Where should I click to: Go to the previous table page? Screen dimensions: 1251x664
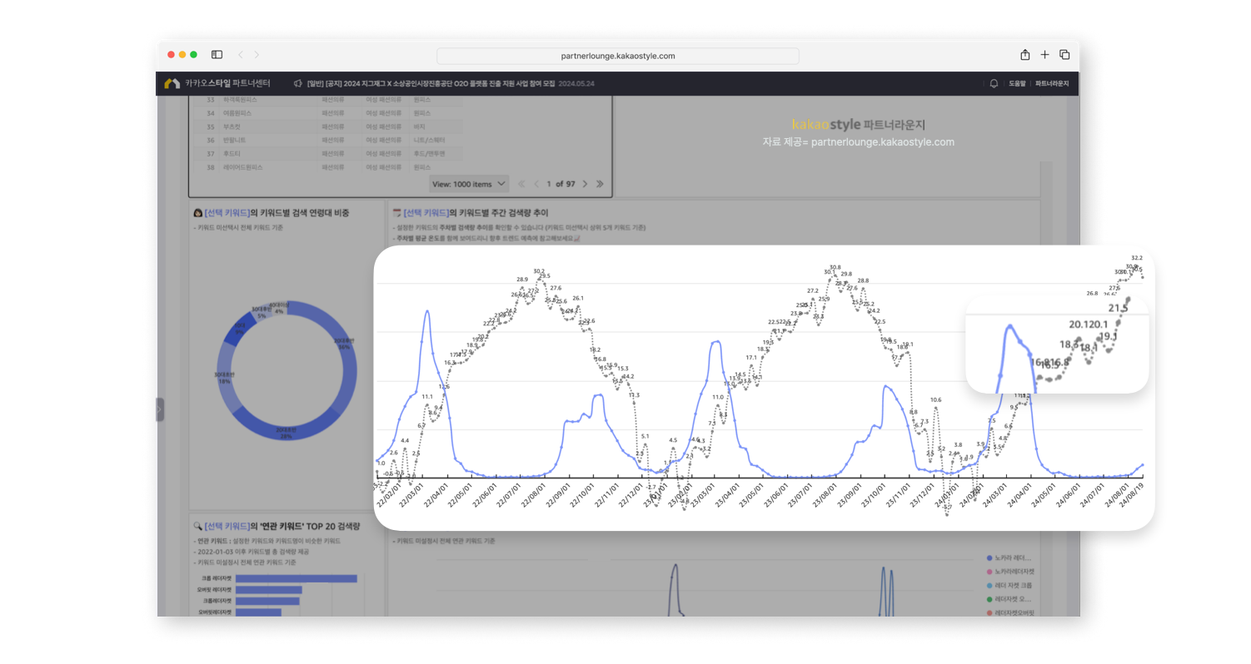pyautogui.click(x=536, y=184)
